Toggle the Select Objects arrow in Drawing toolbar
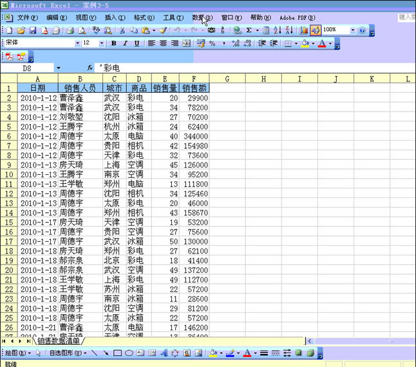 click(x=39, y=353)
